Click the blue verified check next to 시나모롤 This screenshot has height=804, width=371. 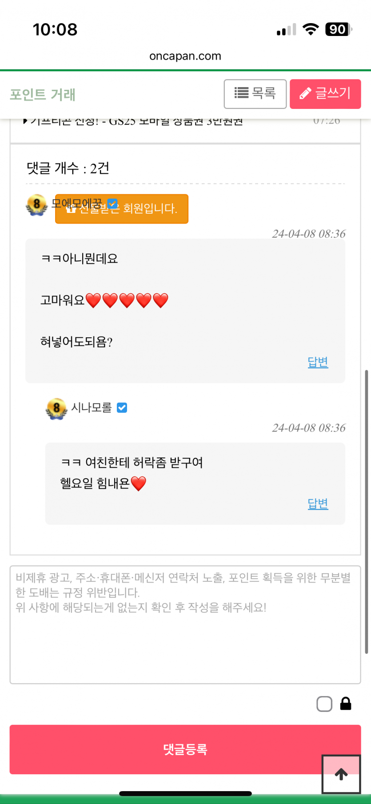tap(122, 408)
